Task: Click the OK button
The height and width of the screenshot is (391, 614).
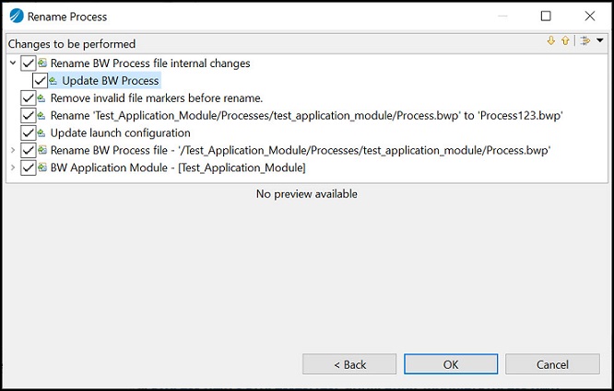Action: 451,364
